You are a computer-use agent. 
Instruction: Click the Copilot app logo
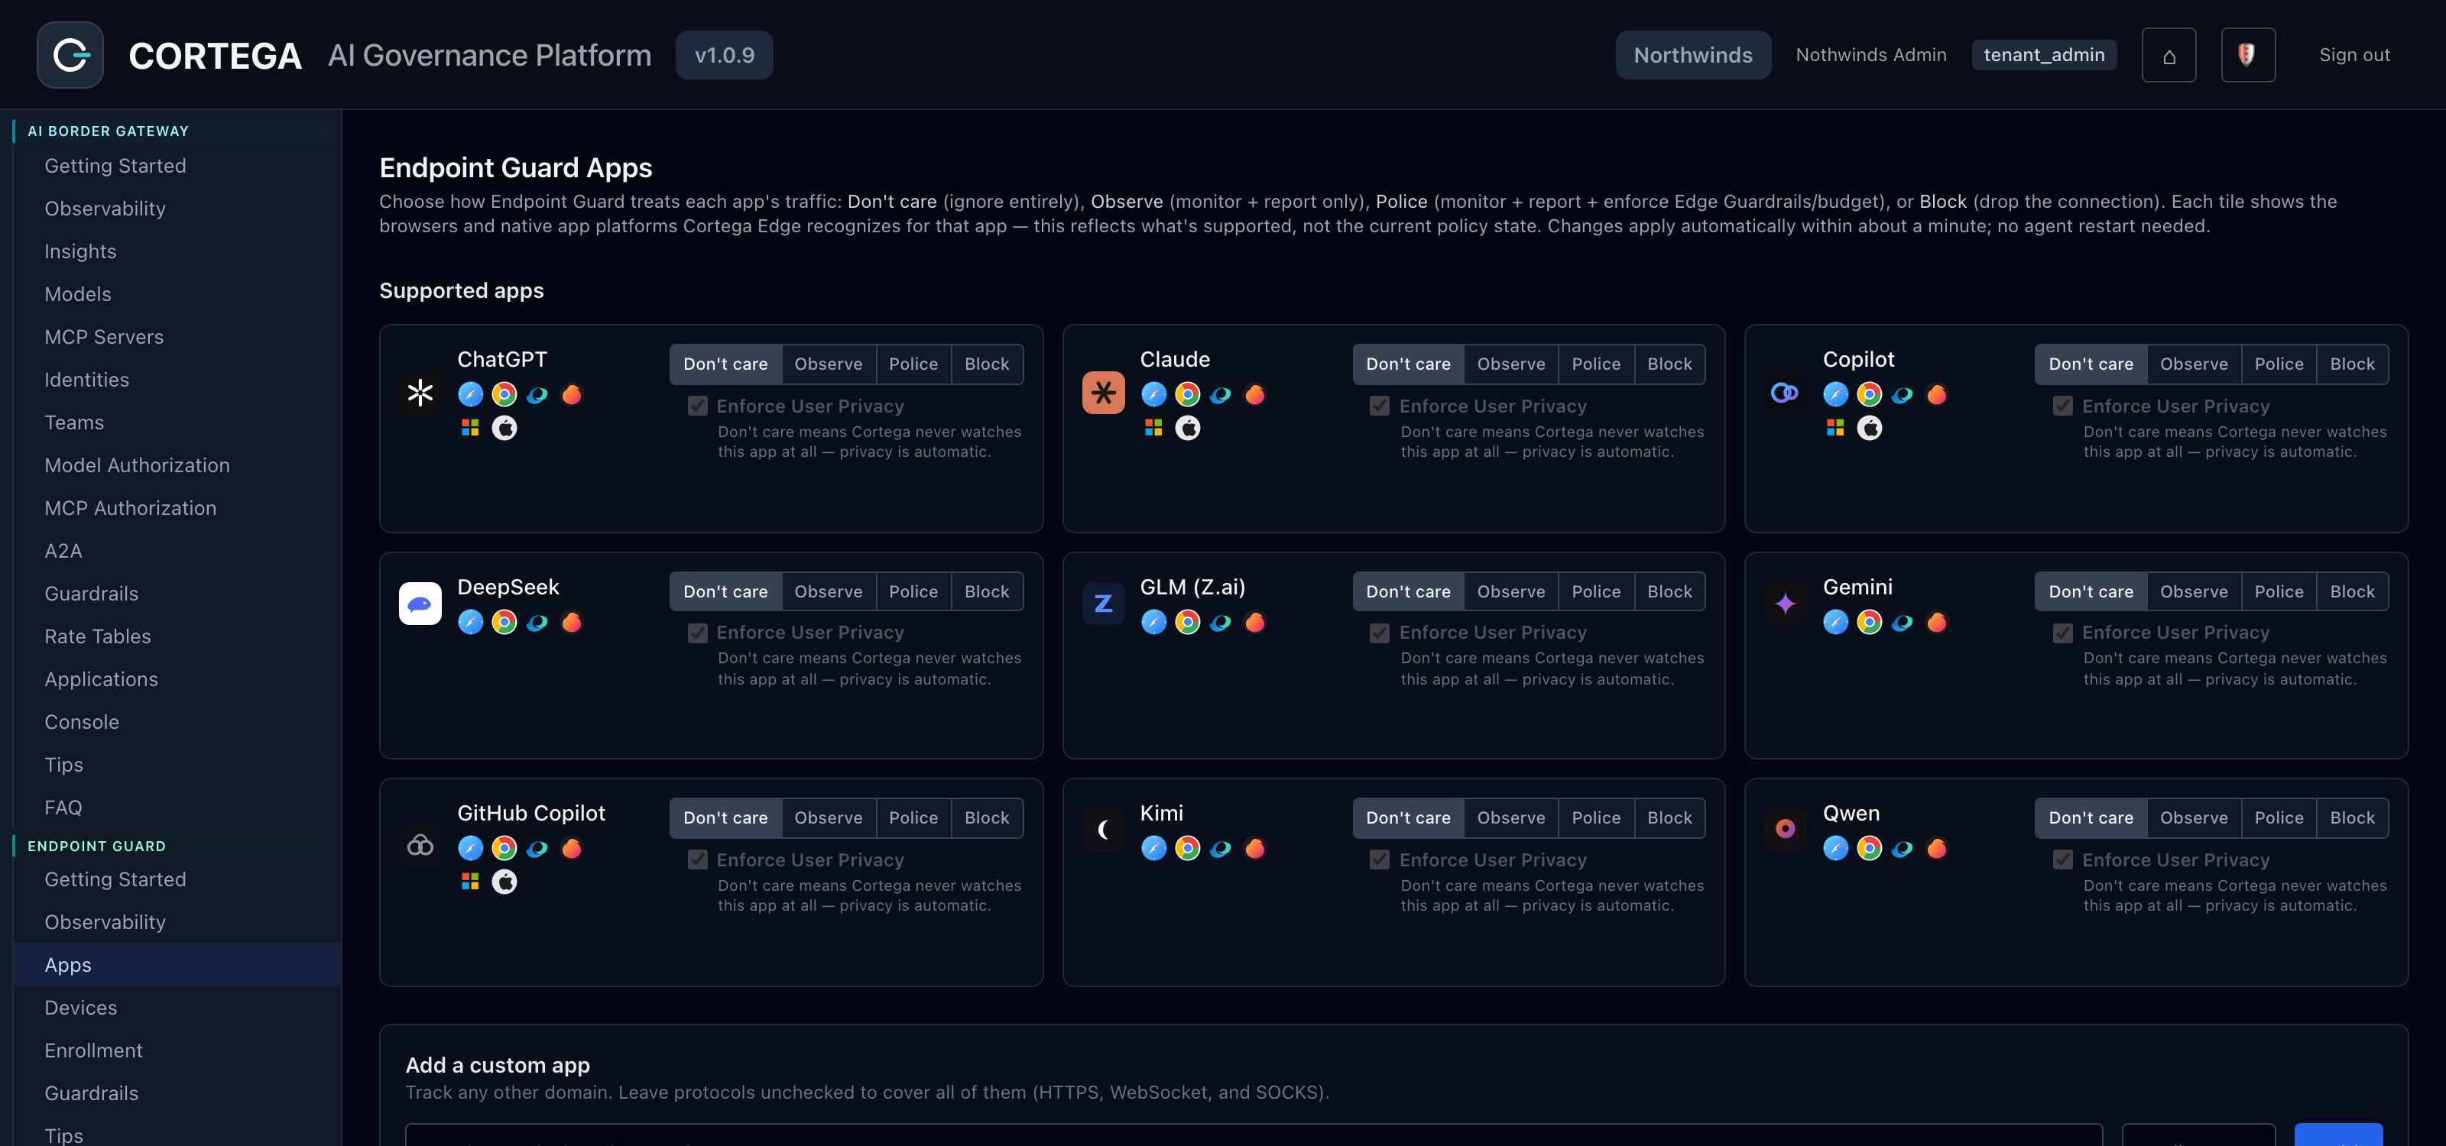click(1785, 393)
